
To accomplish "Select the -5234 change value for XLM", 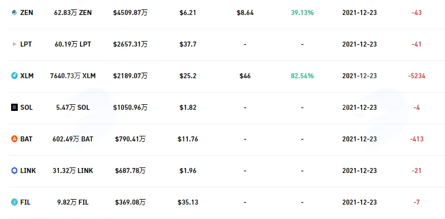I will [x=417, y=76].
